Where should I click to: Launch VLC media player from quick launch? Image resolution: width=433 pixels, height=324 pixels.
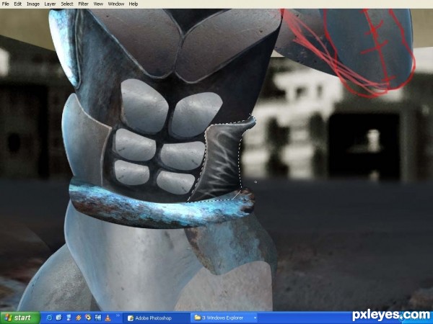108,318
